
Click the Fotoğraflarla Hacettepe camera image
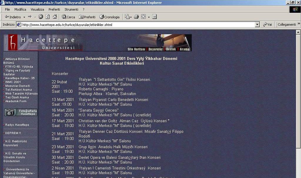(x=21, y=112)
